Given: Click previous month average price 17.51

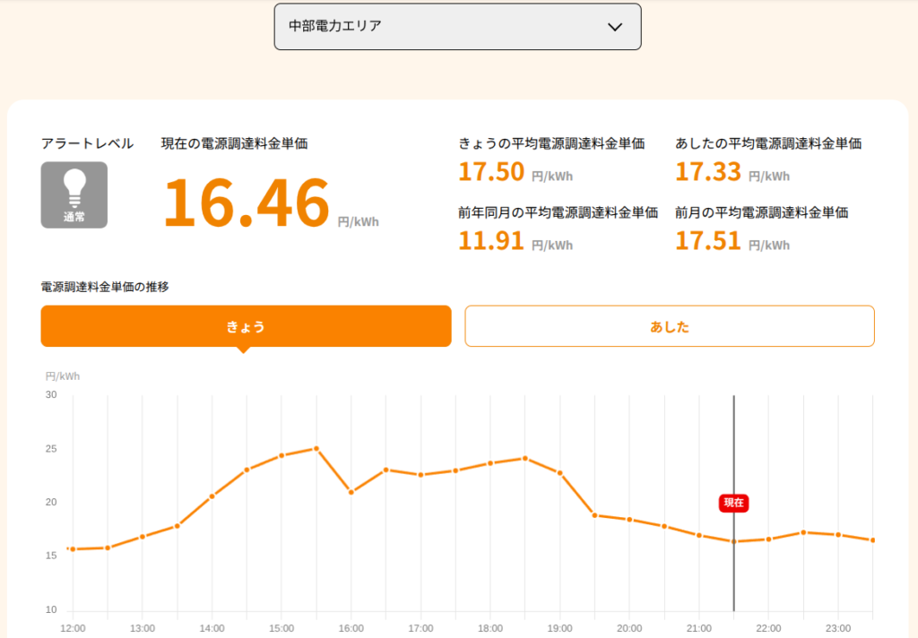Looking at the screenshot, I should [x=708, y=240].
